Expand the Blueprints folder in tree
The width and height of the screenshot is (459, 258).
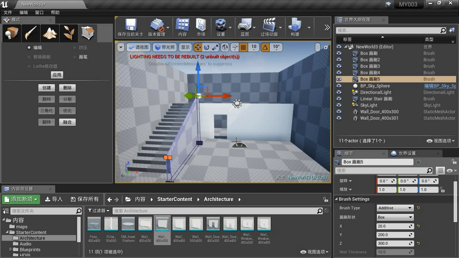tap(11, 249)
